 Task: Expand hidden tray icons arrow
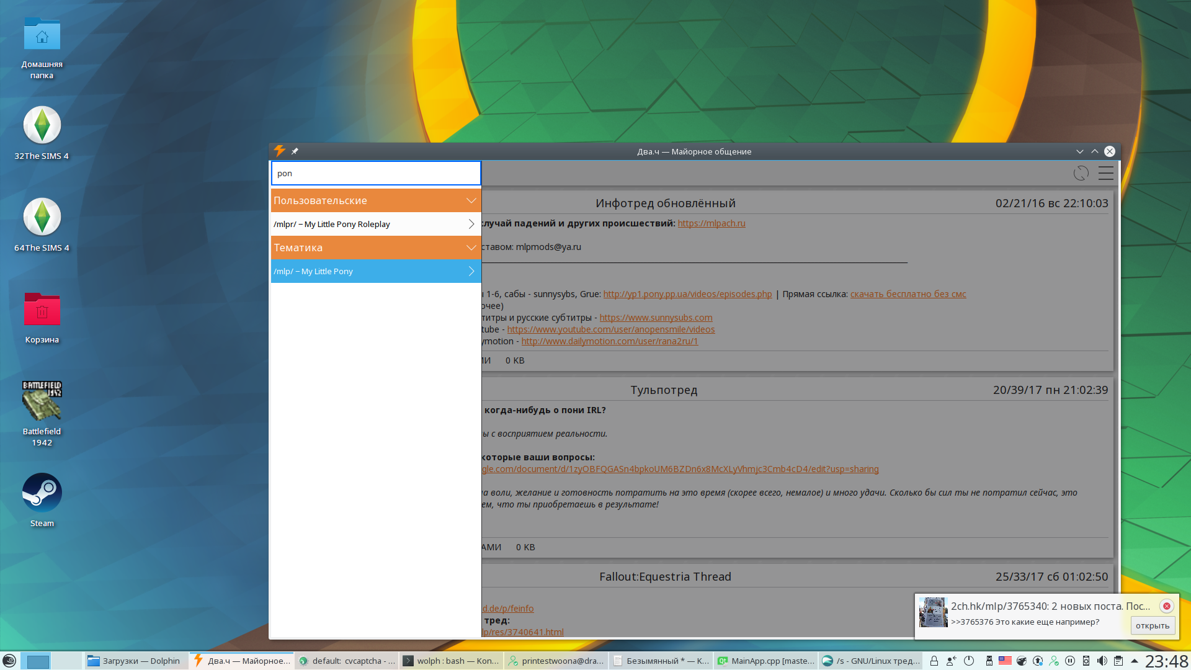pos(1135,661)
